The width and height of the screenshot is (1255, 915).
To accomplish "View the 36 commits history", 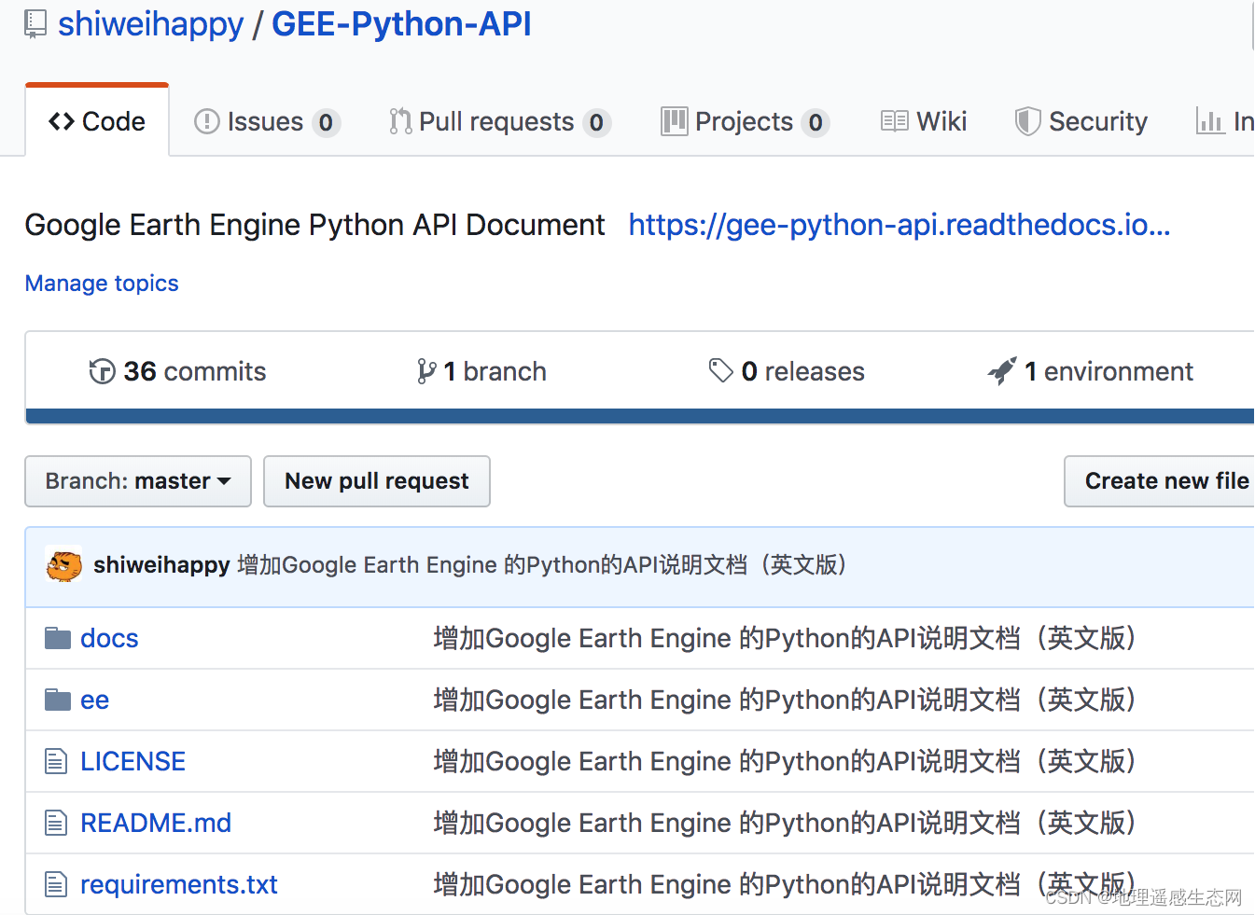I will (177, 371).
